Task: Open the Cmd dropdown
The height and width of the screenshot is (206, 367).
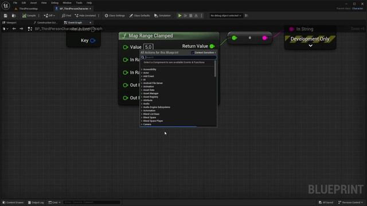Action: click(54, 203)
